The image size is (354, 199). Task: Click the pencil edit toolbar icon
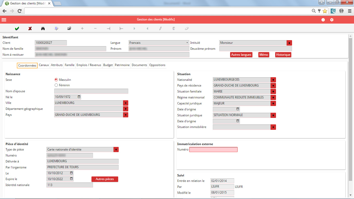pos(160,29)
